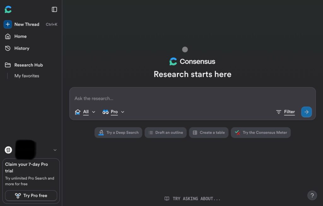Open History in the sidebar
This screenshot has width=323, height=206.
21,48
